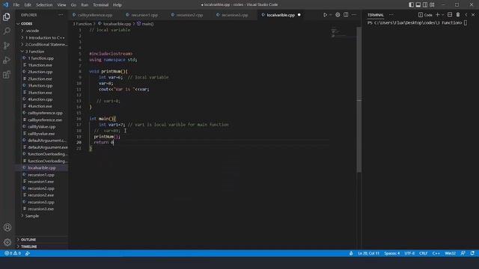Screen dimensions: 479x269
Task: Open the View menu
Action: [x=61, y=5]
